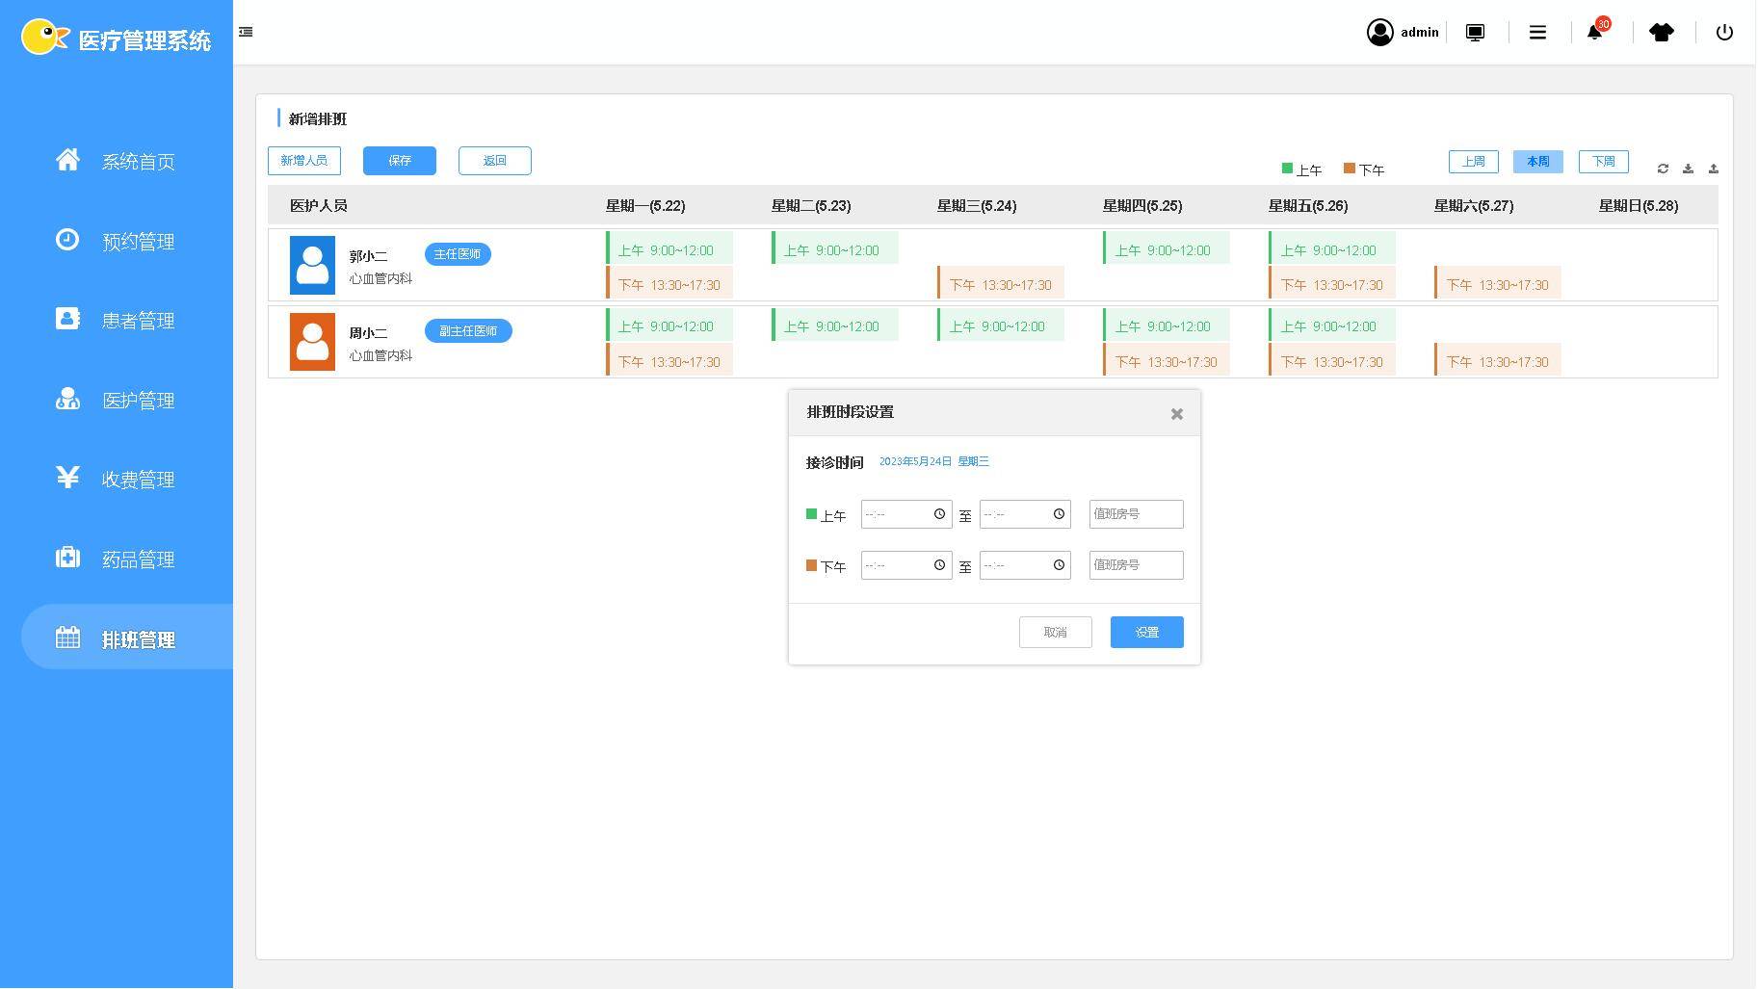The height and width of the screenshot is (989, 1758).
Task: Open the theme shirt icon
Action: (x=1661, y=33)
